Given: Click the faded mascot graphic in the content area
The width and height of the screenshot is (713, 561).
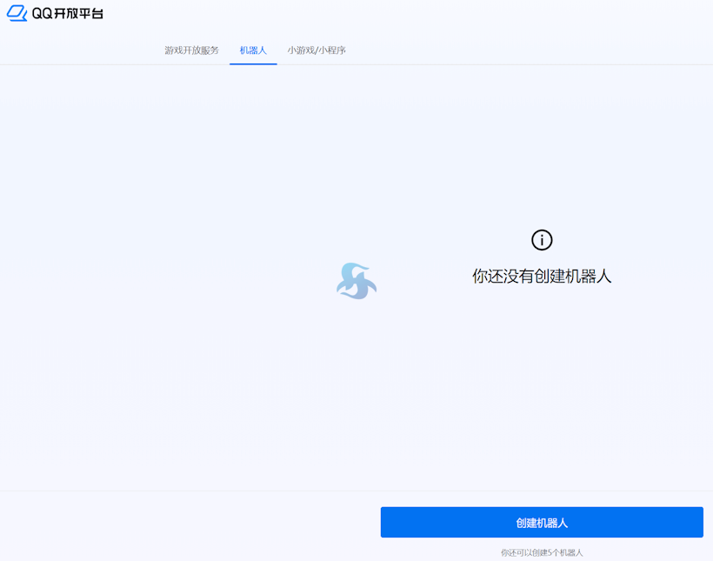Looking at the screenshot, I should tap(356, 281).
